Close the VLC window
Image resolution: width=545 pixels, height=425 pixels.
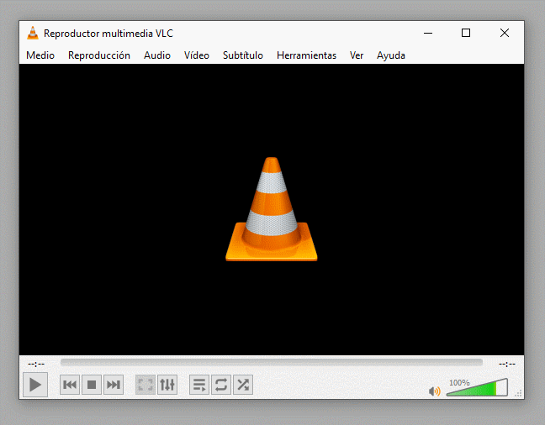click(505, 33)
